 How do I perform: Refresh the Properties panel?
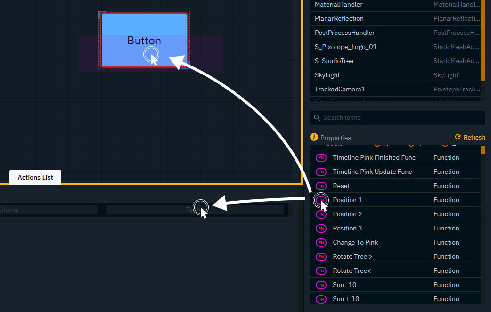470,137
